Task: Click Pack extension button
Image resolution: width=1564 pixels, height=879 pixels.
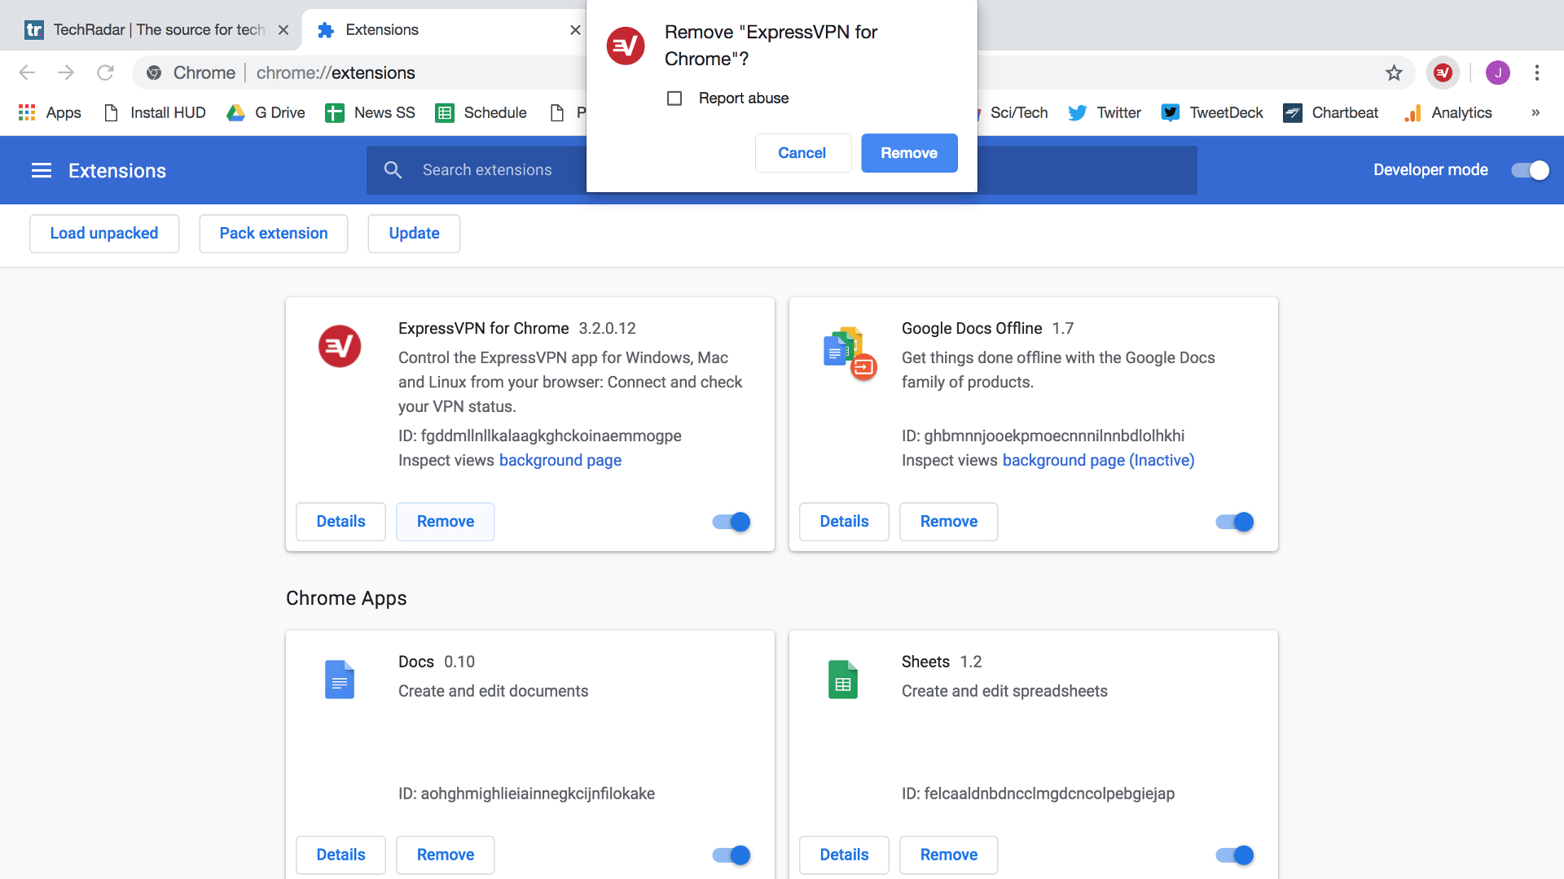Action: 274,234
